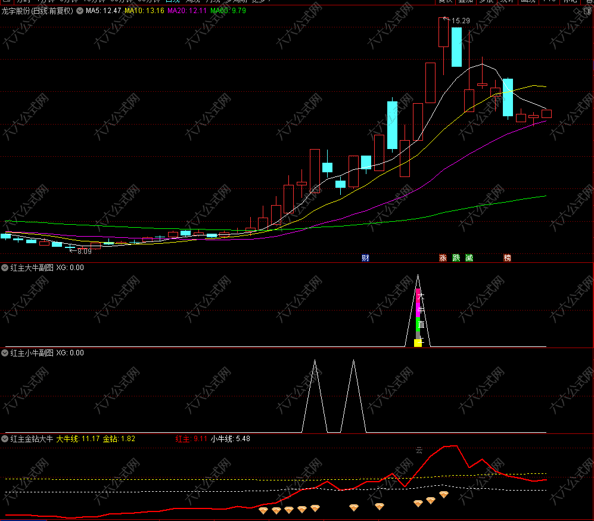This screenshot has width=594, height=521.
Task: Open the 红主大牛副图 indicator dropdown
Action: pyautogui.click(x=5, y=268)
